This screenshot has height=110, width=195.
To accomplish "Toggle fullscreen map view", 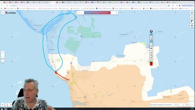I will point(3,61).
